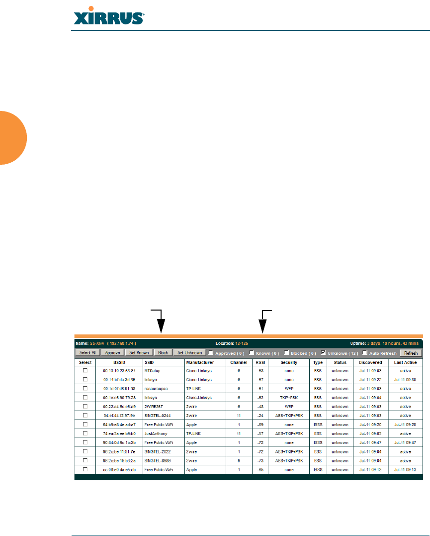Screen dimensions: 430x536
Task: Click the Refresh button
Action: [411, 353]
